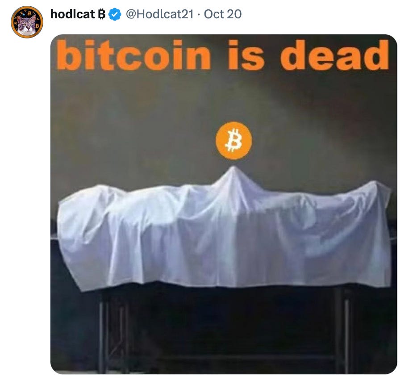Screen dimensions: 417x381
Task: Click the word 'dead' in the orange caption
Action: (334, 55)
